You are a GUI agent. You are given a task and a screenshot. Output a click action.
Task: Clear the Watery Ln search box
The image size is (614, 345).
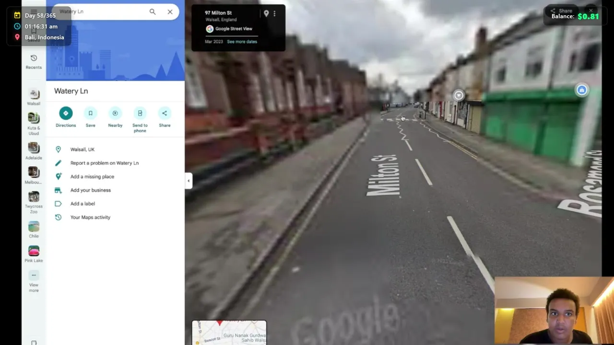point(170,11)
